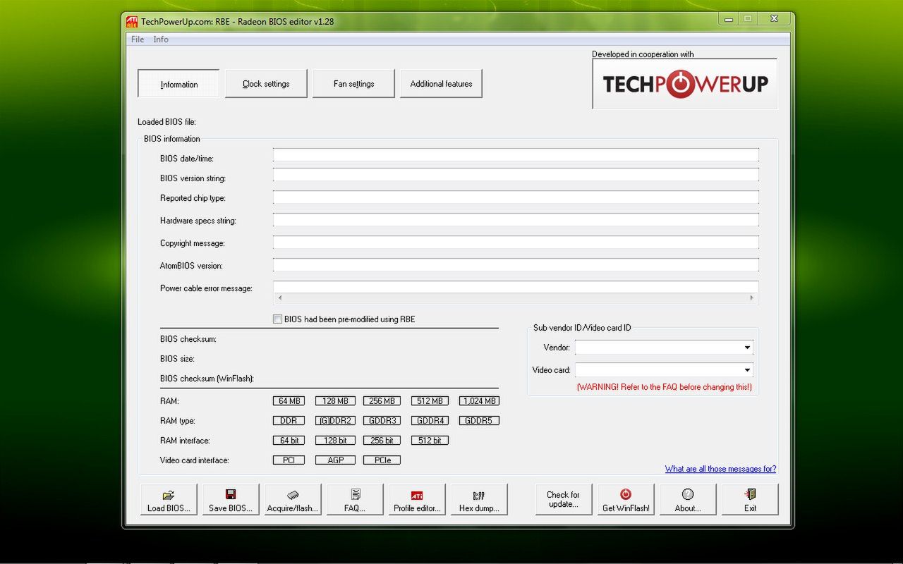The height and width of the screenshot is (564, 903).
Task: Switch to the Additional features tab
Action: pos(441,84)
